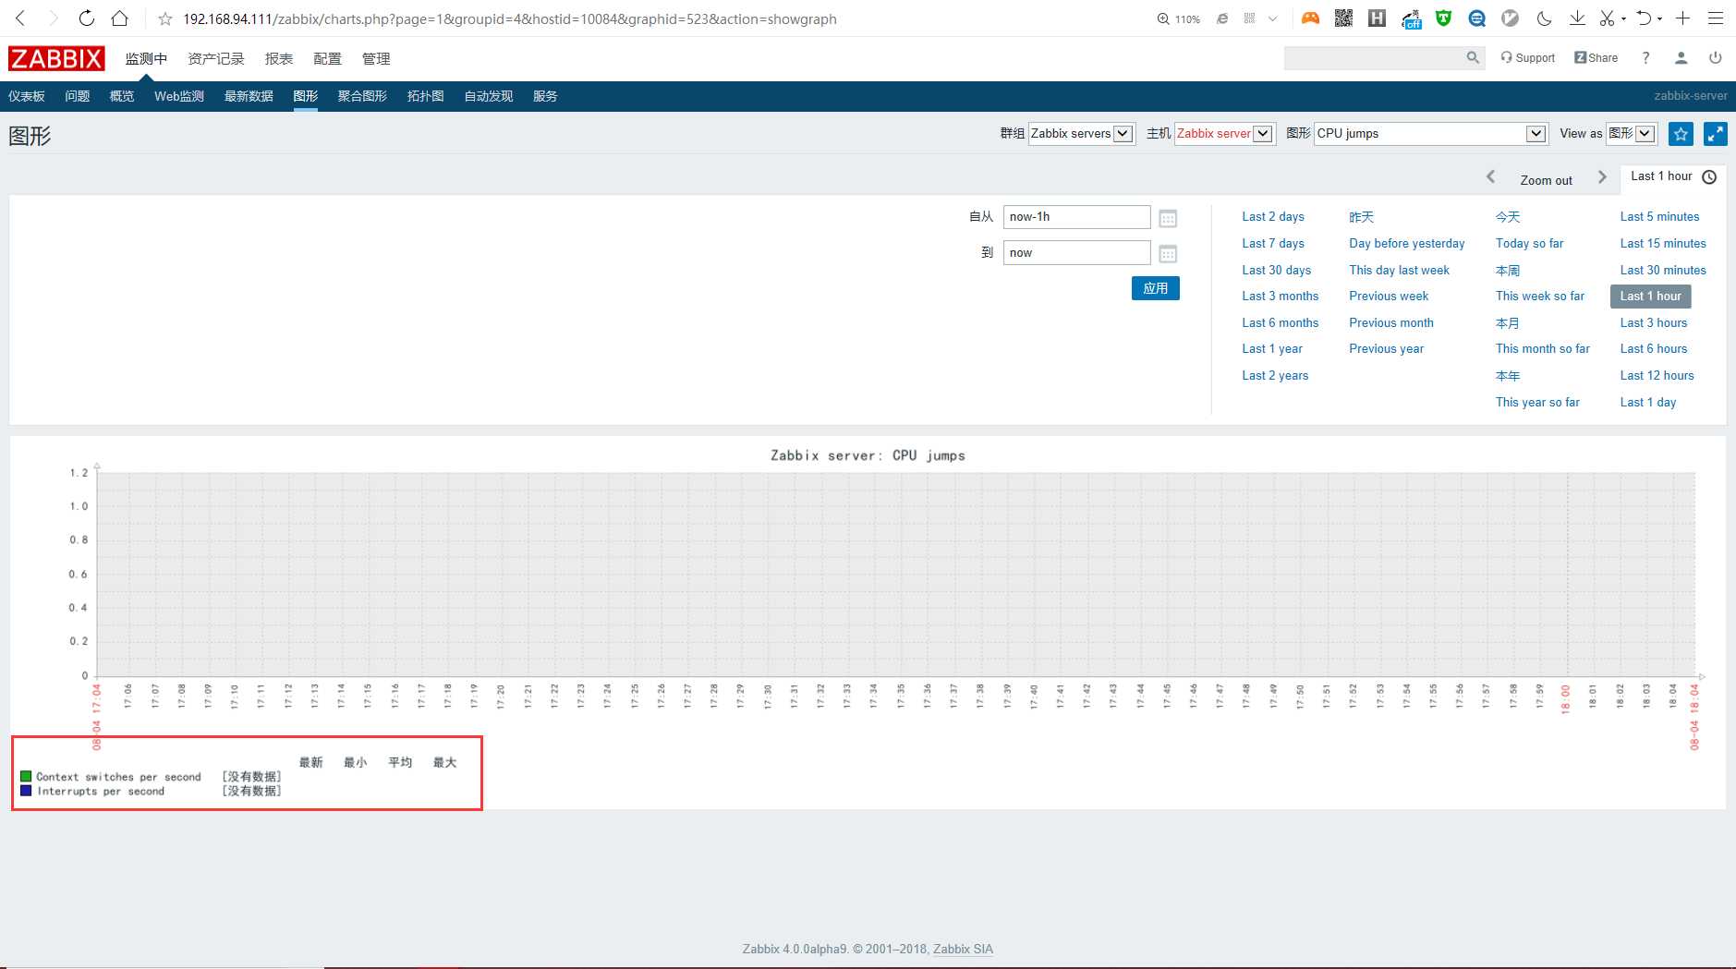
Task: Open the help question mark icon
Action: [1645, 58]
